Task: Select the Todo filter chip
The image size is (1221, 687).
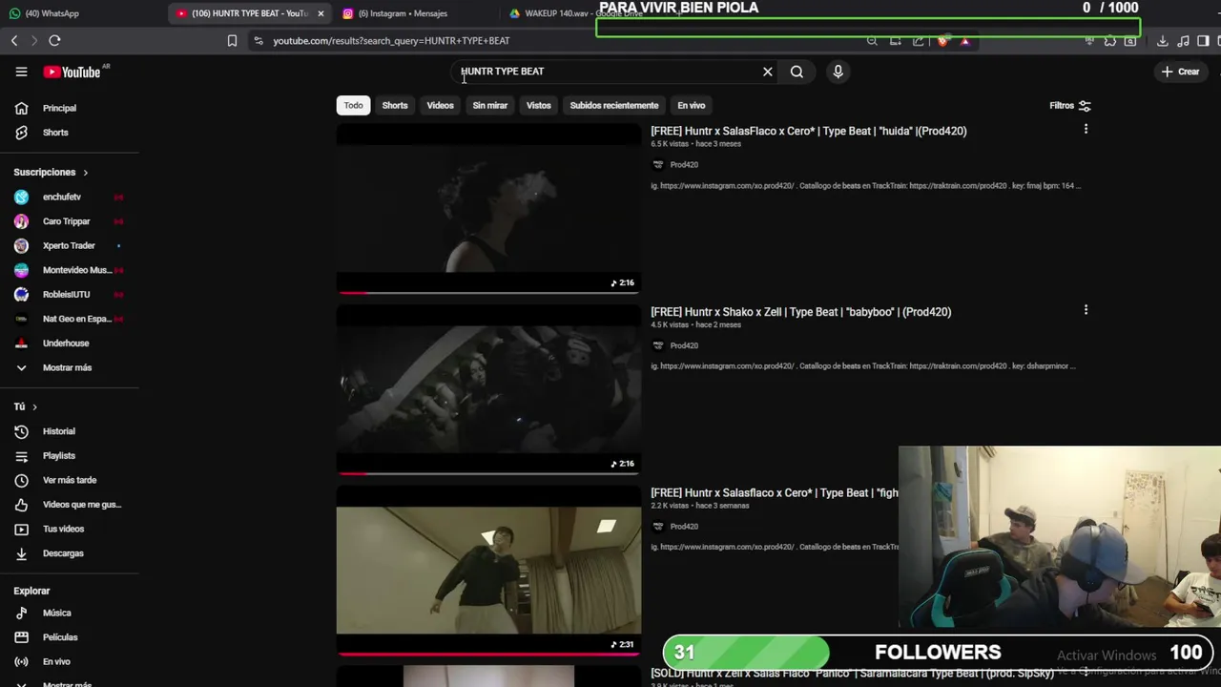Action: tap(353, 106)
